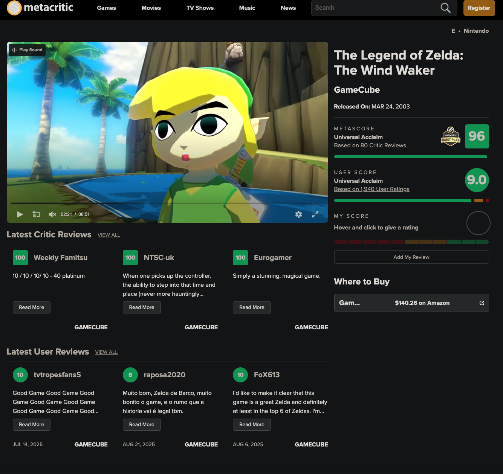Image resolution: width=503 pixels, height=474 pixels.
Task: Open Based on 80 Critic Reviews link
Action: click(x=370, y=145)
